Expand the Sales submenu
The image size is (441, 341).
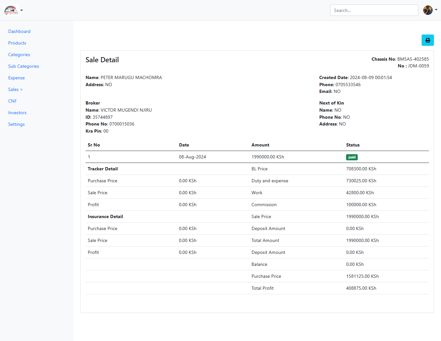[x=15, y=89]
